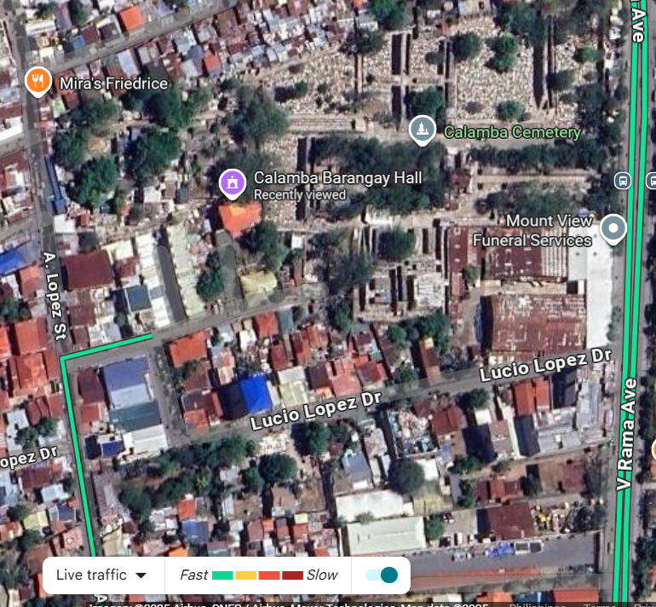Select the bus stop icon left of V Rama Ave
Screen dimensions: 656x607
point(623,181)
